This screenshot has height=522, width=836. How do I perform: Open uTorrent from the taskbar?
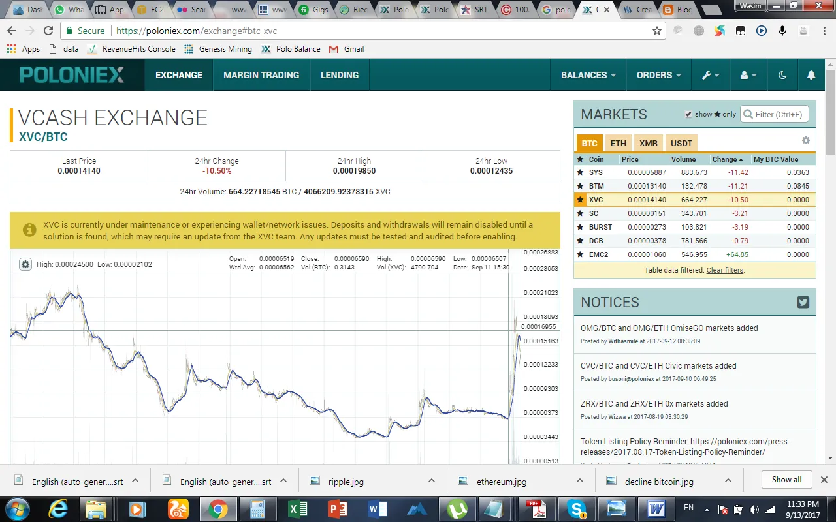tap(457, 509)
